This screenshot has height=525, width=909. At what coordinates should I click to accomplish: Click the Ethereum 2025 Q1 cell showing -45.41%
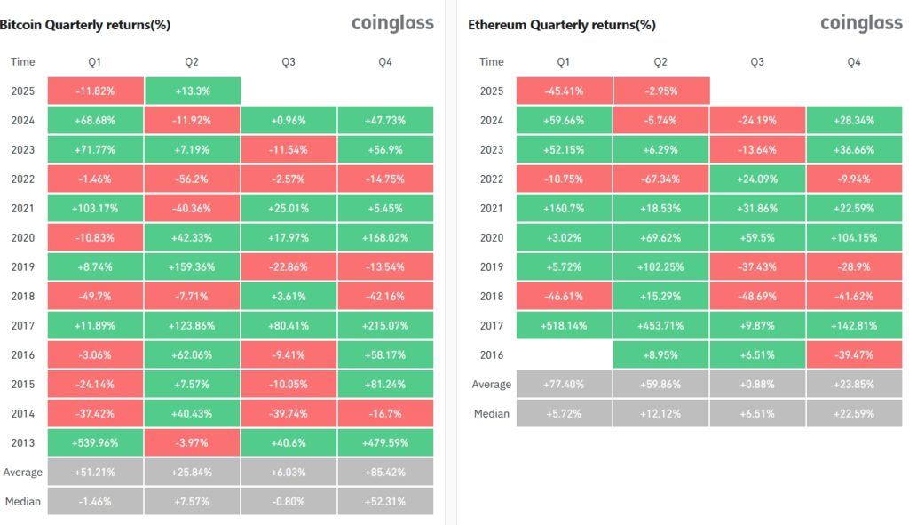click(x=564, y=91)
